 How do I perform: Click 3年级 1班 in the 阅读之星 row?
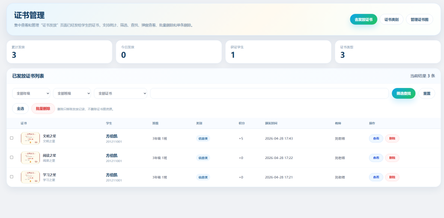click(x=160, y=158)
